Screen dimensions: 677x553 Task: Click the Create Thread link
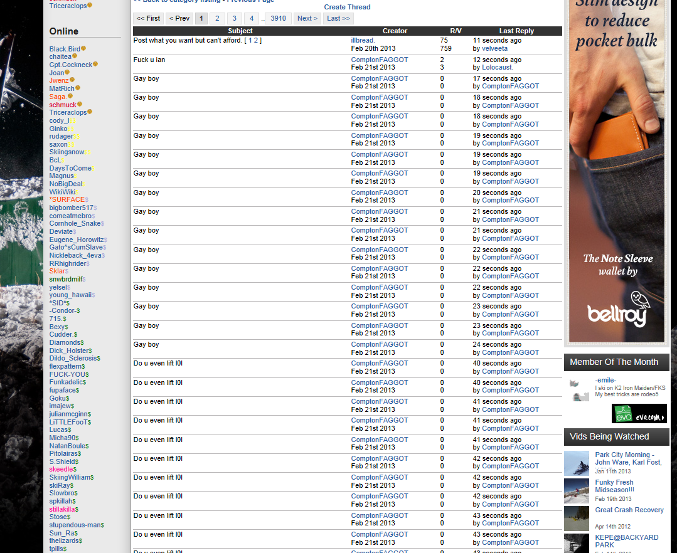pos(347,7)
